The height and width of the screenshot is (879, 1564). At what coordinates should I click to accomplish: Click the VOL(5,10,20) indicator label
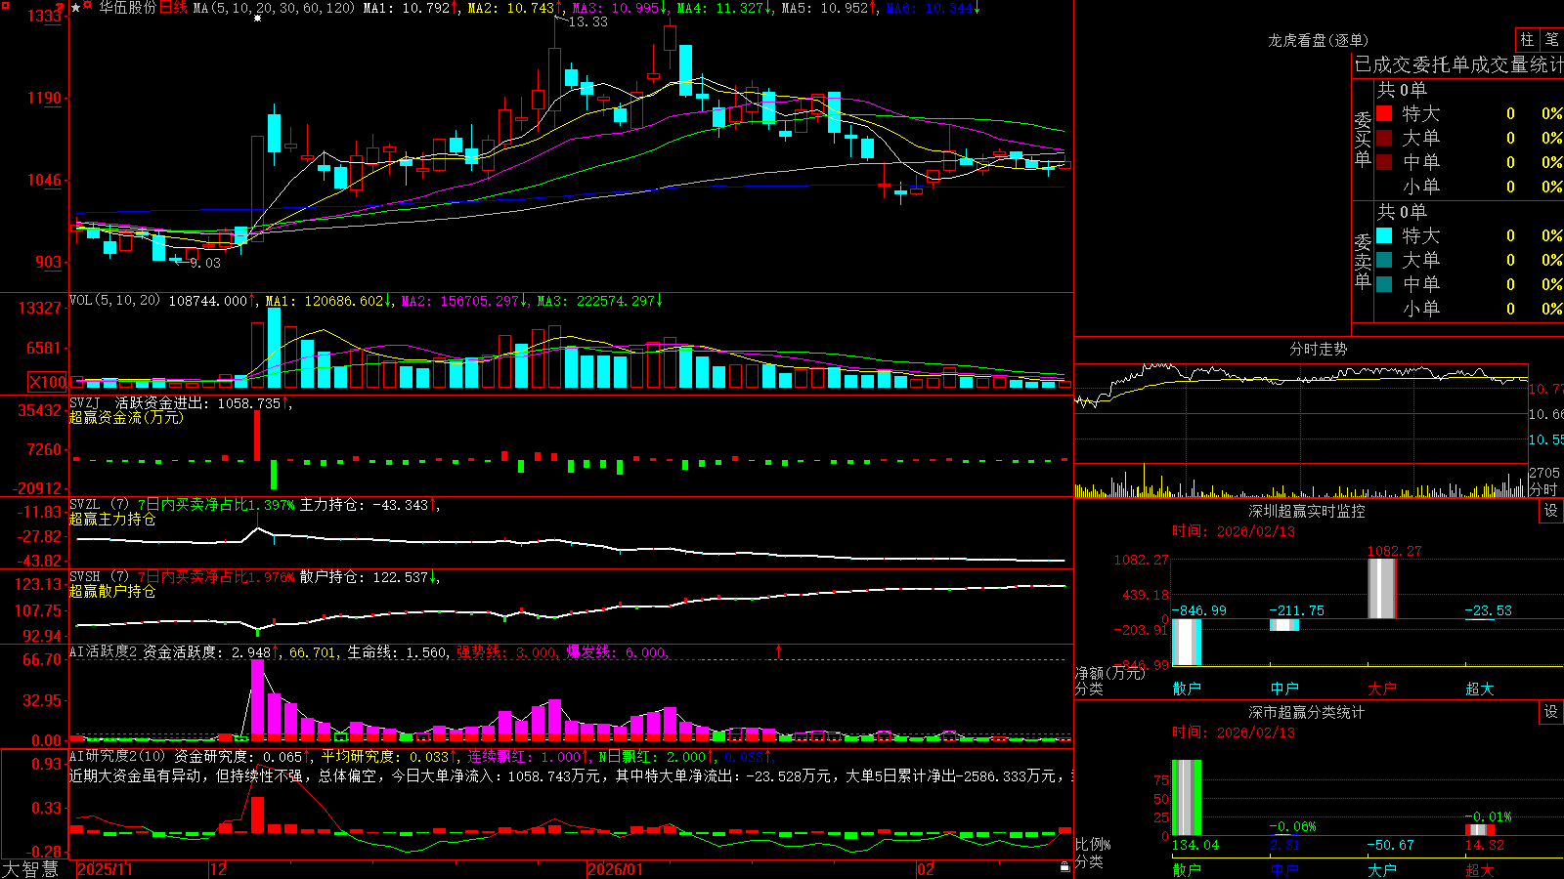point(114,301)
